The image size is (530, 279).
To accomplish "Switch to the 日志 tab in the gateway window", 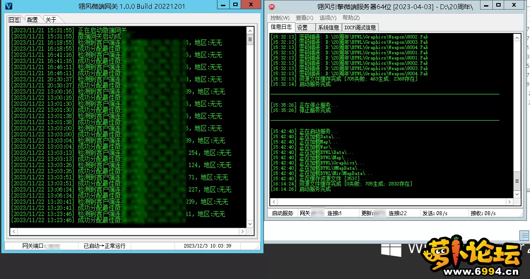I will (15, 20).
